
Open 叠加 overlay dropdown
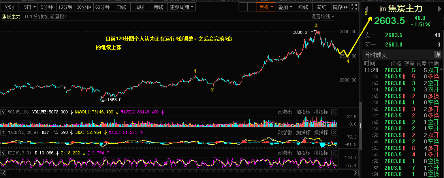pyautogui.click(x=285, y=7)
